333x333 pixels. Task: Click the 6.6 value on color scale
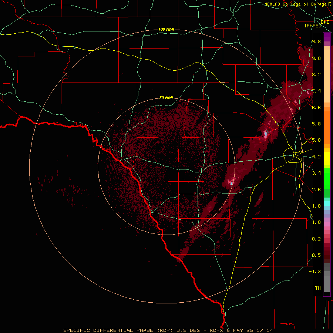coord(316,107)
